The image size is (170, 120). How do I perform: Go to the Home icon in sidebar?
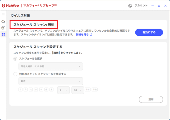[3, 21]
